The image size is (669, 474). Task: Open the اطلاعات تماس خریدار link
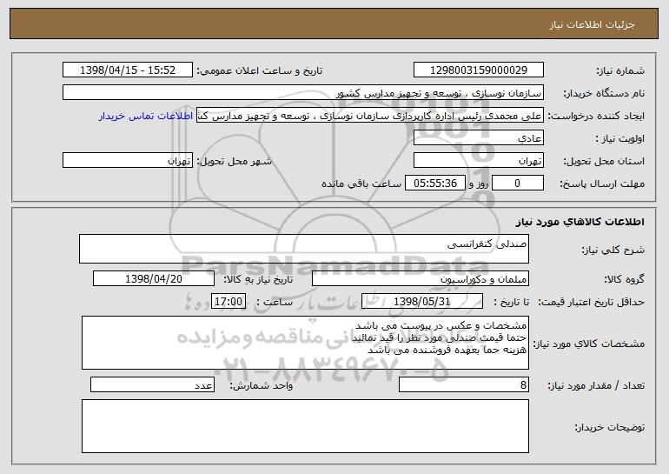click(146, 117)
